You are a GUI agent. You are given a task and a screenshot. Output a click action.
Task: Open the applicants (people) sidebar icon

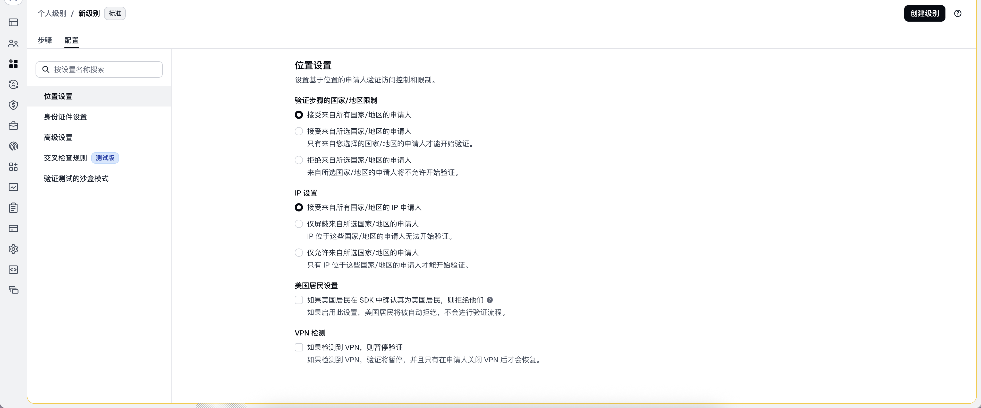click(13, 43)
